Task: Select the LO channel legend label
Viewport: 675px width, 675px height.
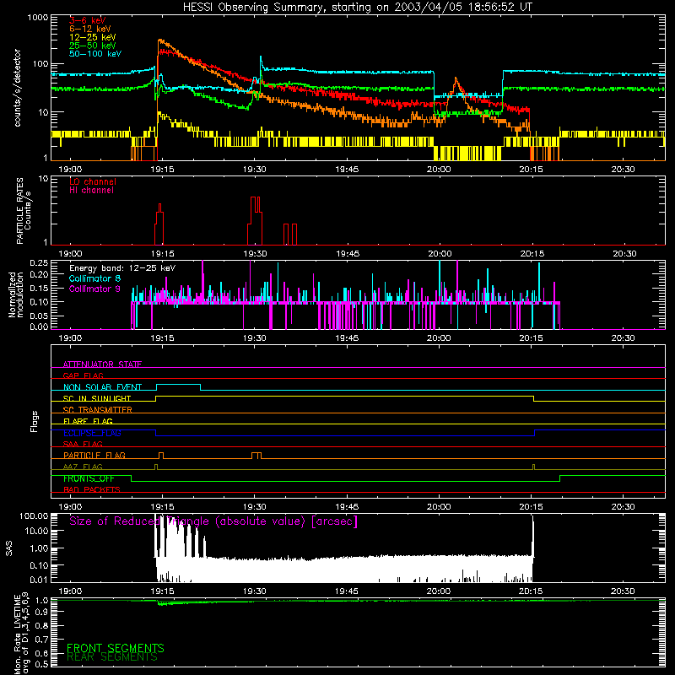Action: tap(93, 181)
